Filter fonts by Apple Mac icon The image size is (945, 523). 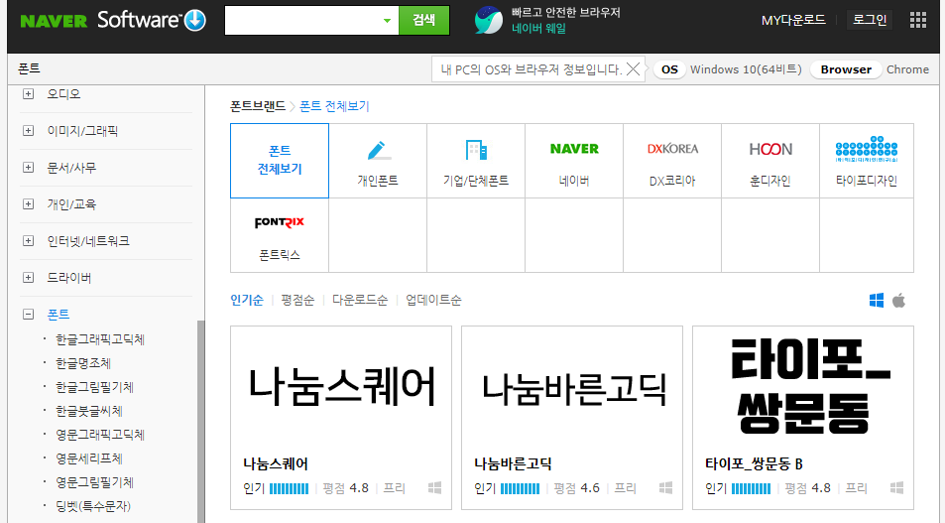click(x=899, y=301)
